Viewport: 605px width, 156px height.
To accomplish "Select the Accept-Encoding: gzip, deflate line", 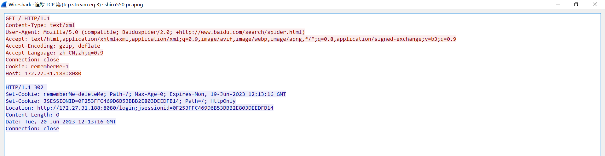I will [x=53, y=46].
